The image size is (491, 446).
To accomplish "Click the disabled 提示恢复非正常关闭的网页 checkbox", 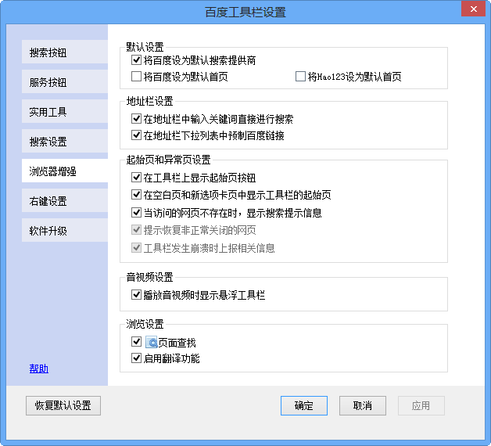I will (x=136, y=230).
